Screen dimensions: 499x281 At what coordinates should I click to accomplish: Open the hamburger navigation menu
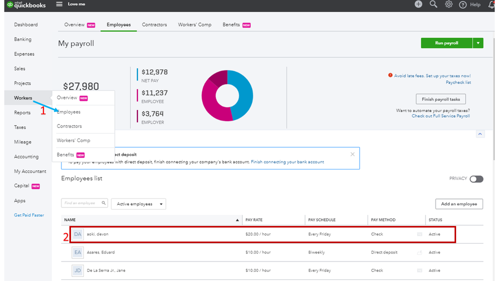pos(59,4)
